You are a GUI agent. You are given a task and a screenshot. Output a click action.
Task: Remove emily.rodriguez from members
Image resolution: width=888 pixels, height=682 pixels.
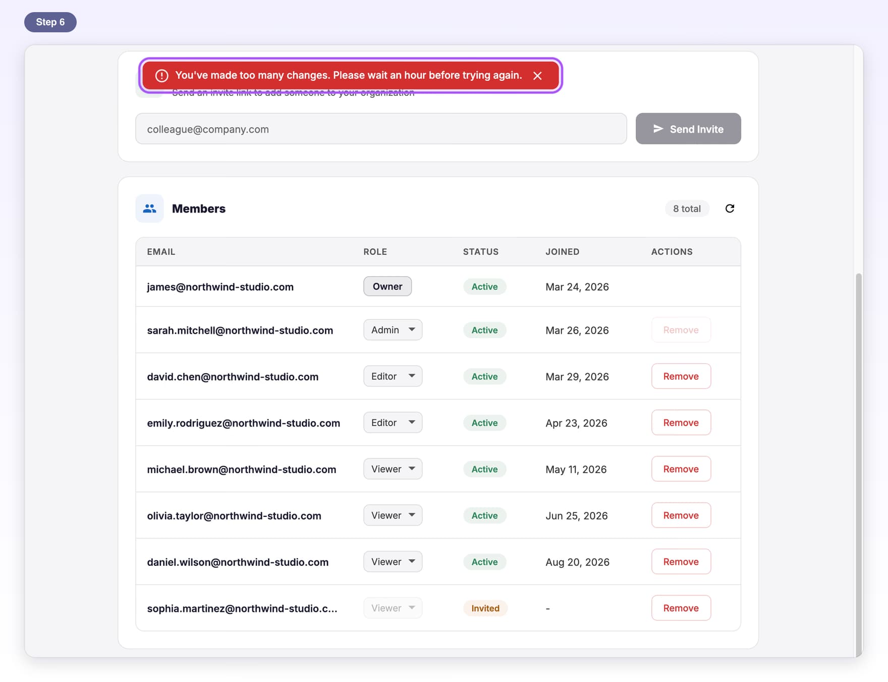click(x=681, y=423)
